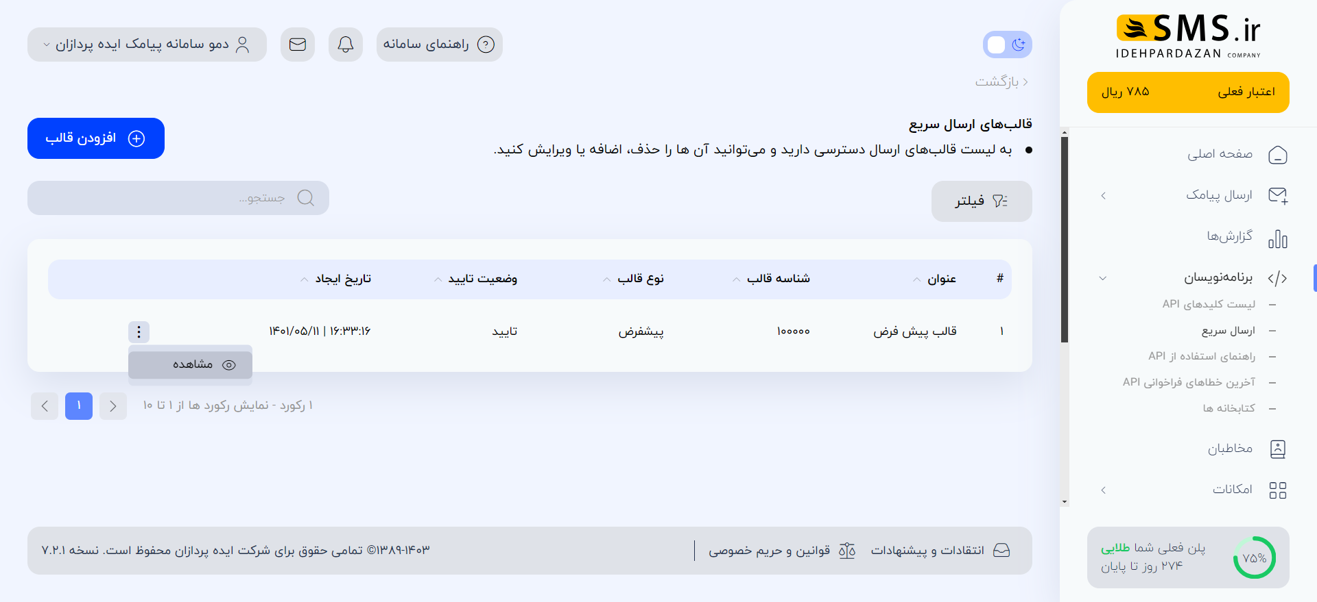1317x602 pixels.
Task: Click the filter funnel icon
Action: point(1000,201)
